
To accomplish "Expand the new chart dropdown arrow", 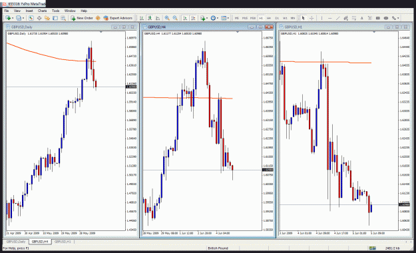I will (13, 18).
